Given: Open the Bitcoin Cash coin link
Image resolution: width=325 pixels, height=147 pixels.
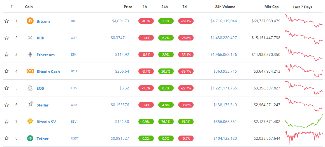Looking at the screenshot, I should pyautogui.click(x=48, y=72).
